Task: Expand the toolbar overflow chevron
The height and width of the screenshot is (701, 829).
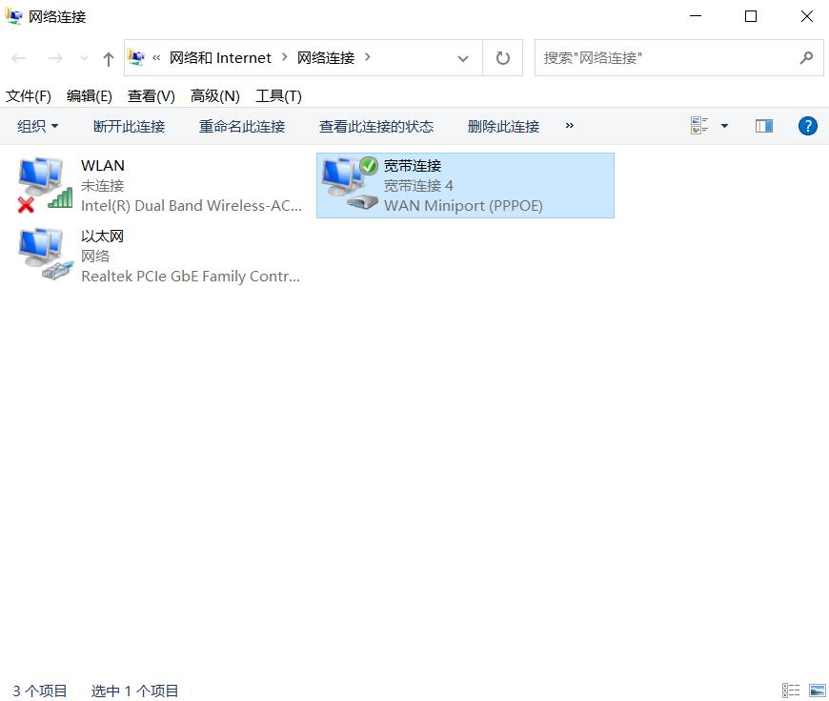Action: point(569,126)
